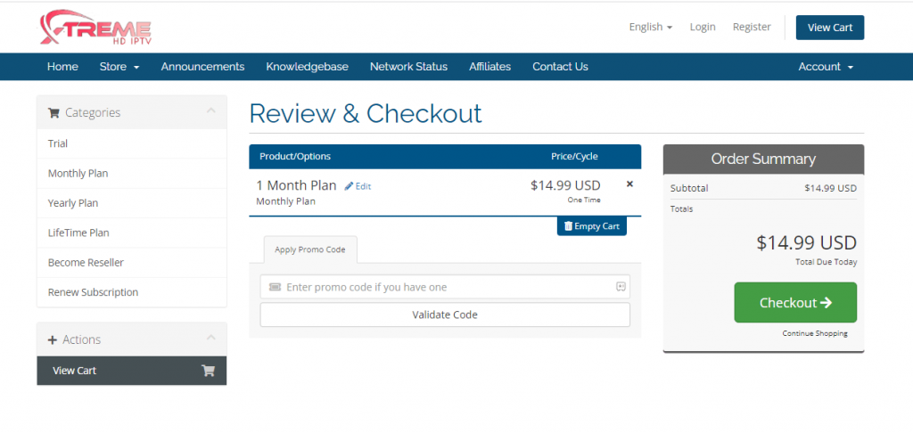Image resolution: width=913 pixels, height=433 pixels.
Task: Click the View Cart button in header
Action: click(x=830, y=28)
